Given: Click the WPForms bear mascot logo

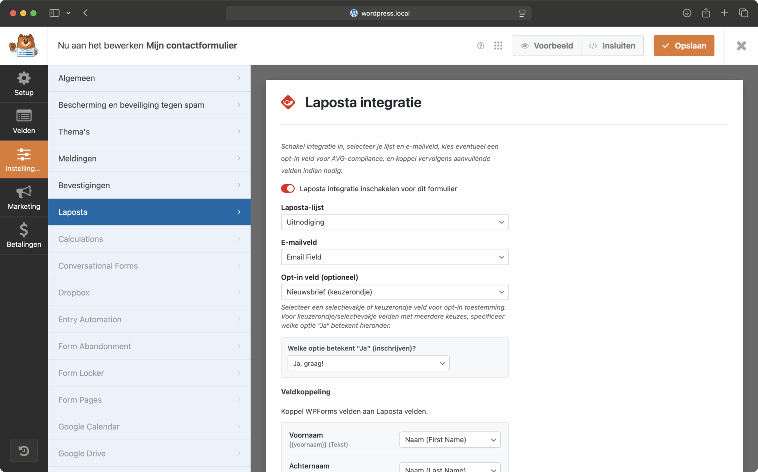Looking at the screenshot, I should (x=24, y=45).
